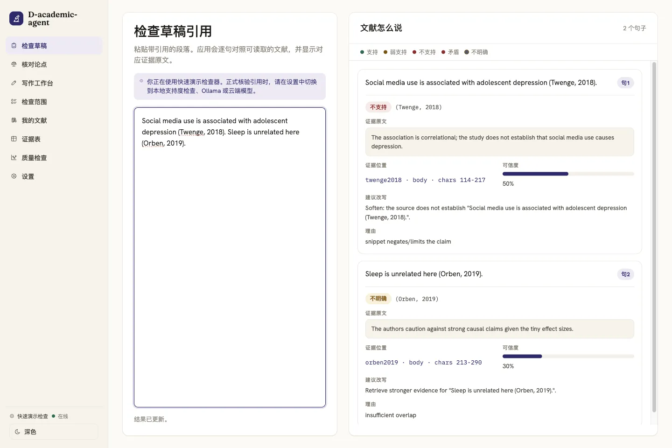This screenshot has height=448, width=672.
Task: Click the 检查草稿引用 page heading
Action: (173, 31)
